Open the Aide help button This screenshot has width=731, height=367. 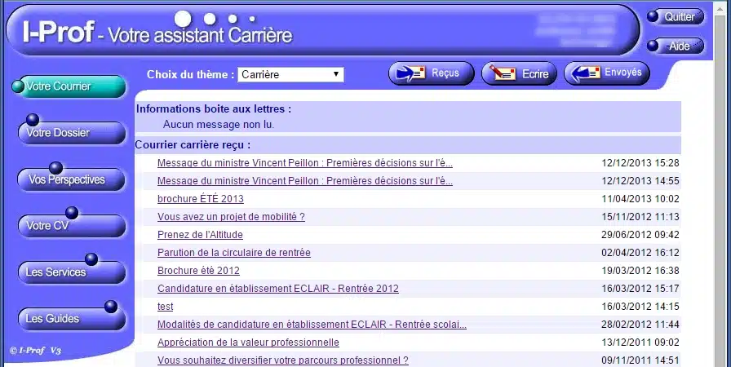coord(676,46)
